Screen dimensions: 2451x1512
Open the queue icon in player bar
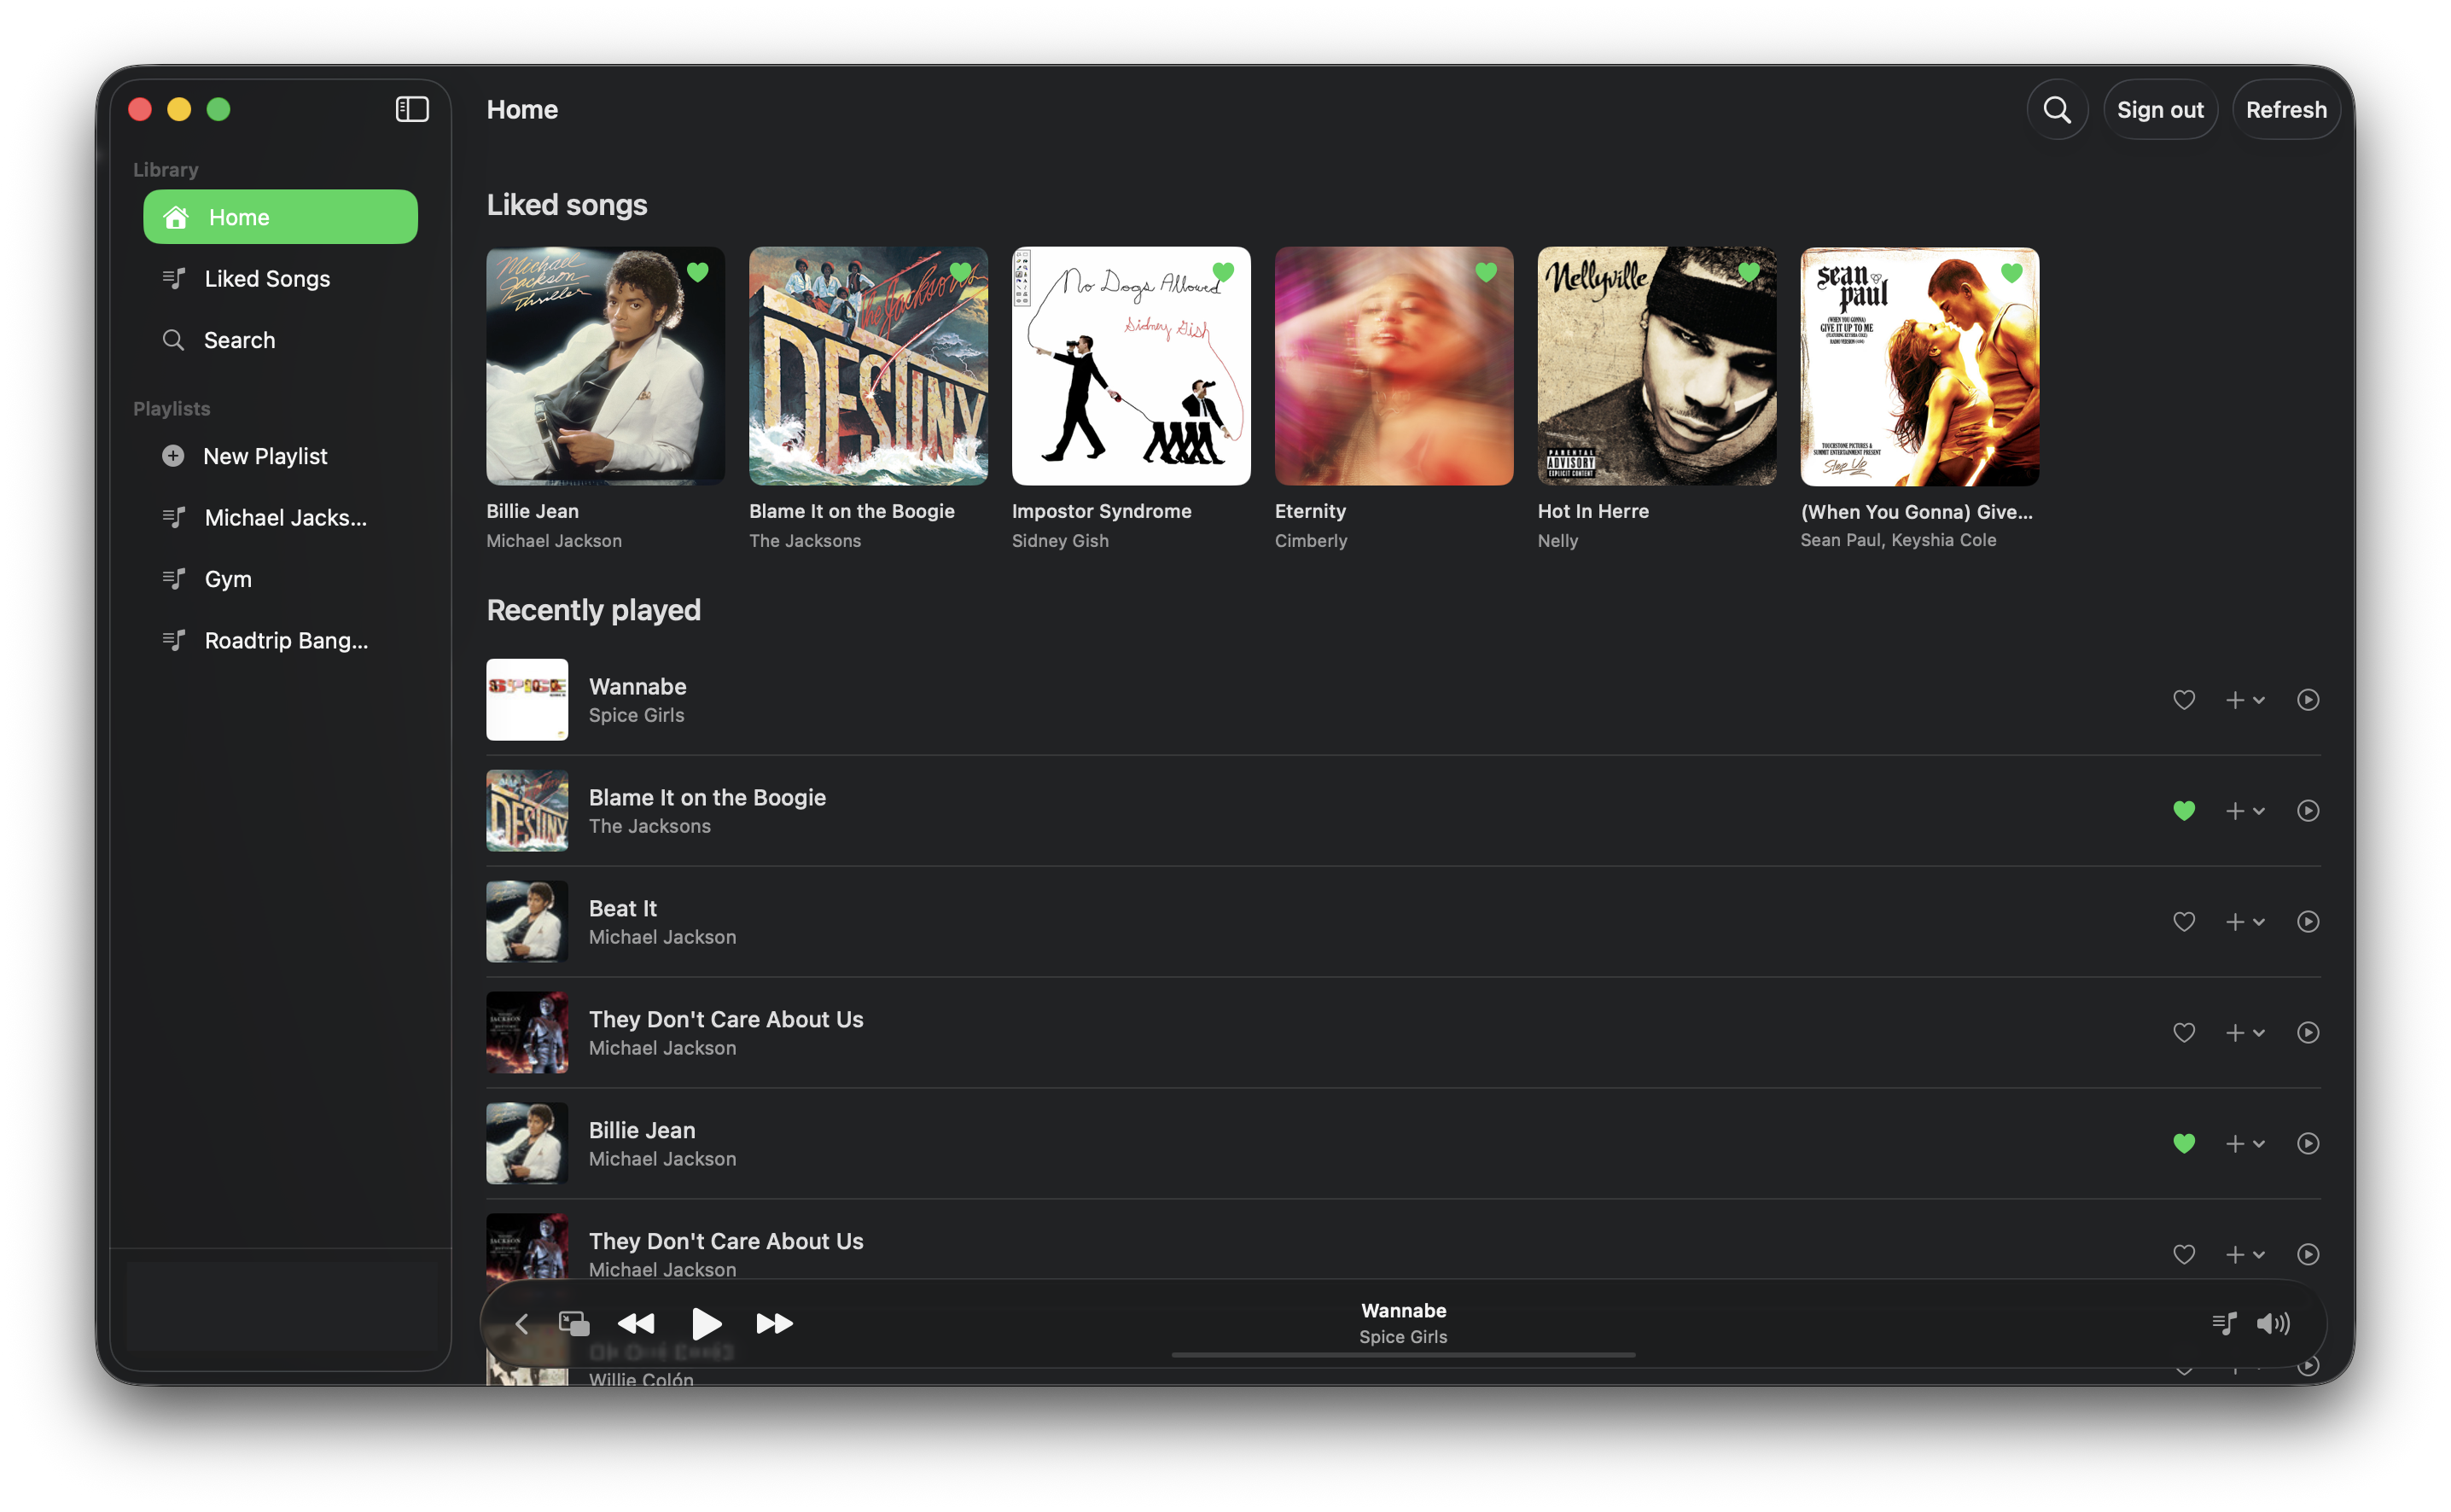coord(2224,1323)
